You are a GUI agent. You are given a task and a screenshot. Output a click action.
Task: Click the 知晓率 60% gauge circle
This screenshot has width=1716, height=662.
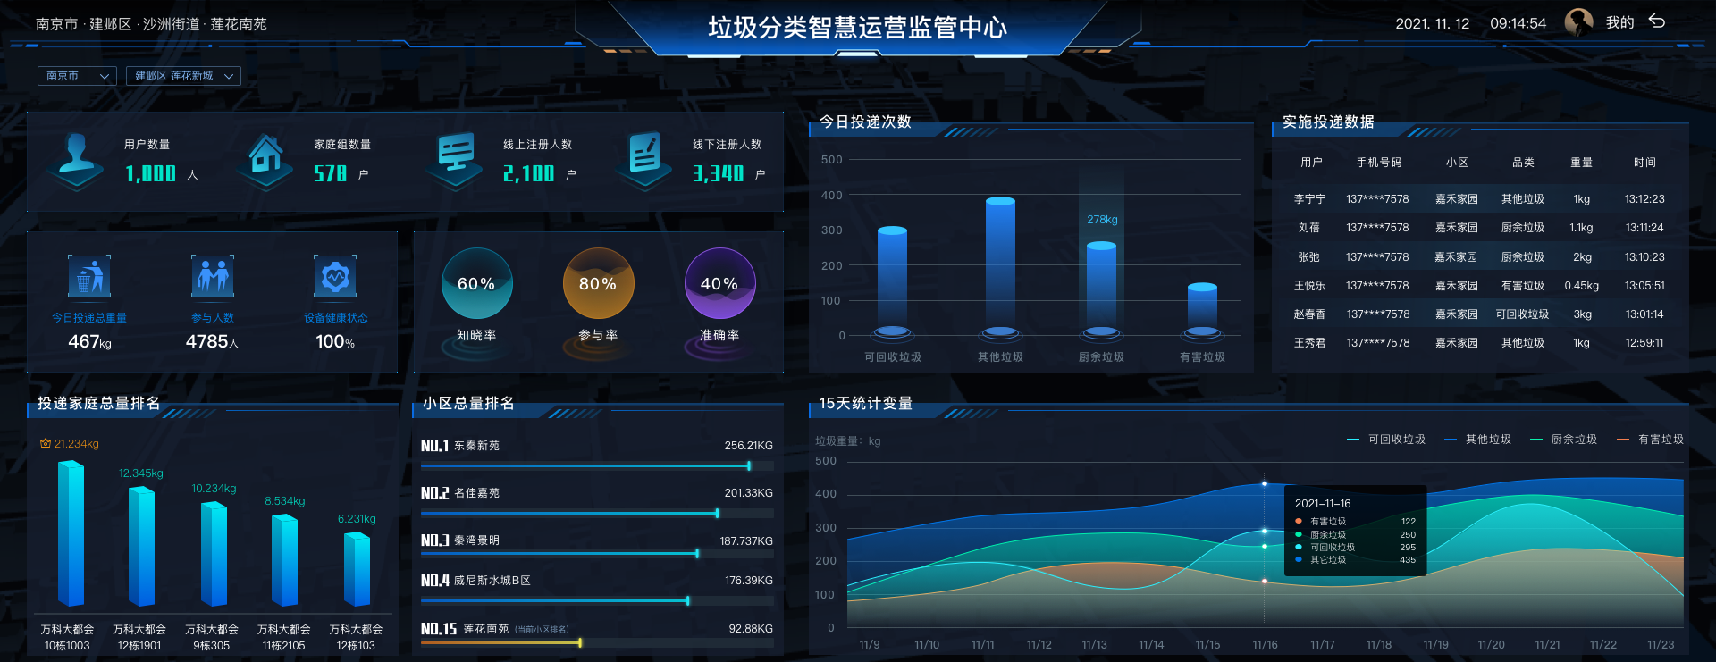click(x=476, y=284)
